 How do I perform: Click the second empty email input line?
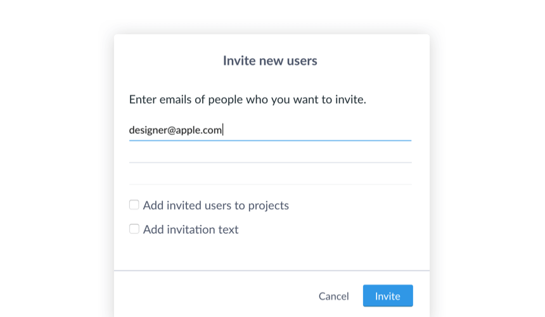(270, 153)
